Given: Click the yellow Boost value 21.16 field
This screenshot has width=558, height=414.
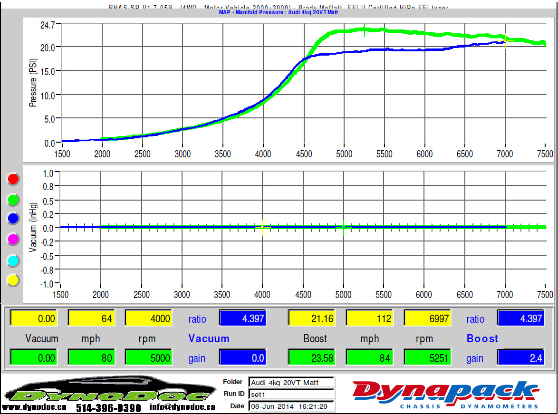Looking at the screenshot, I should [x=312, y=318].
